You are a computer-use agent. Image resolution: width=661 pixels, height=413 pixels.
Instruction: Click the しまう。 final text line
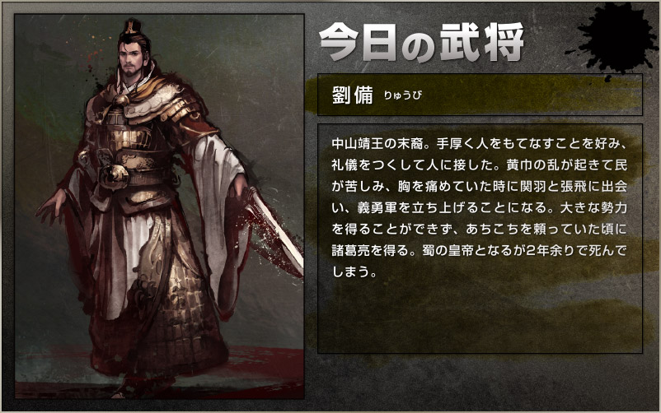tap(354, 271)
